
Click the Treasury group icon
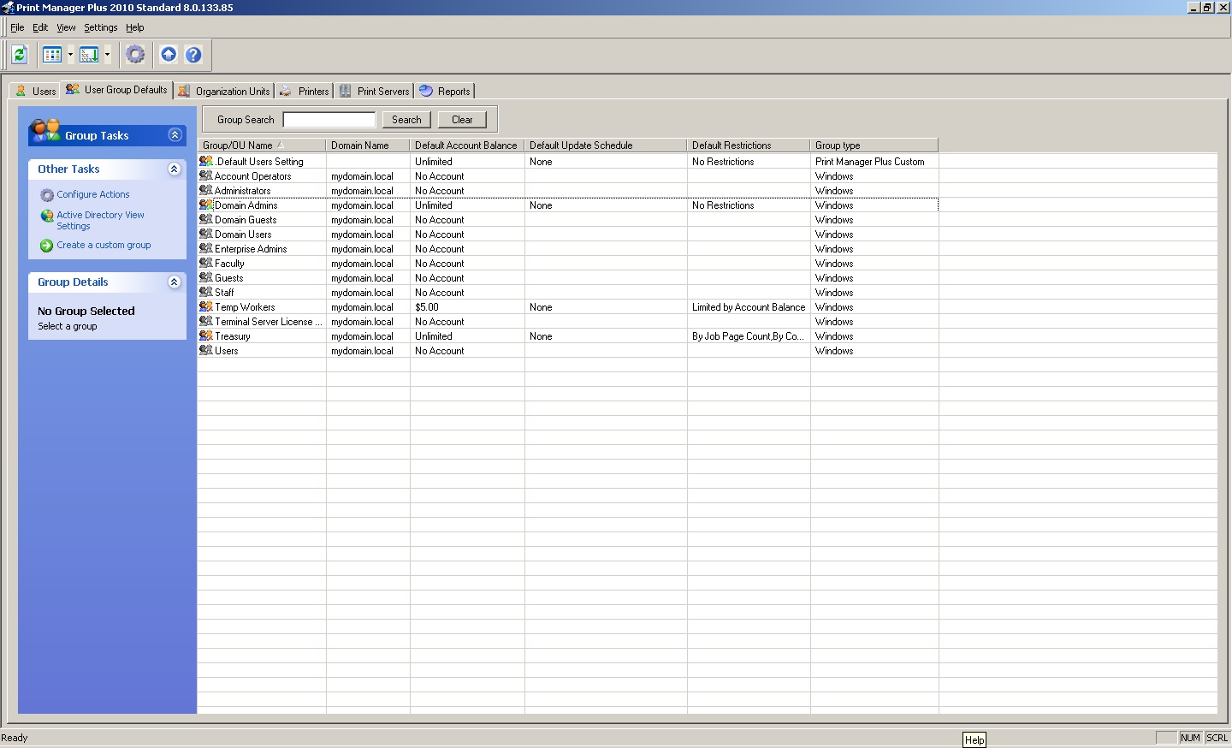coord(206,335)
